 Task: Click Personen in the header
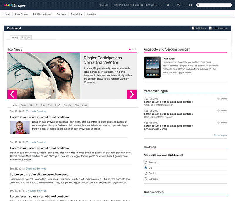104,5
